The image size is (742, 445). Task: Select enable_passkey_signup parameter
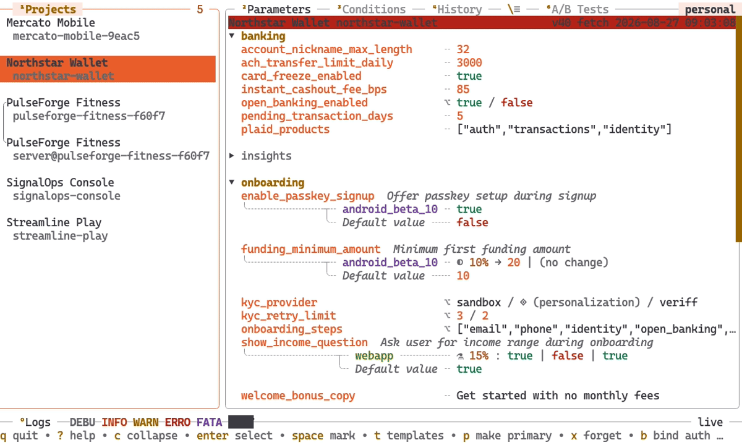click(x=308, y=196)
